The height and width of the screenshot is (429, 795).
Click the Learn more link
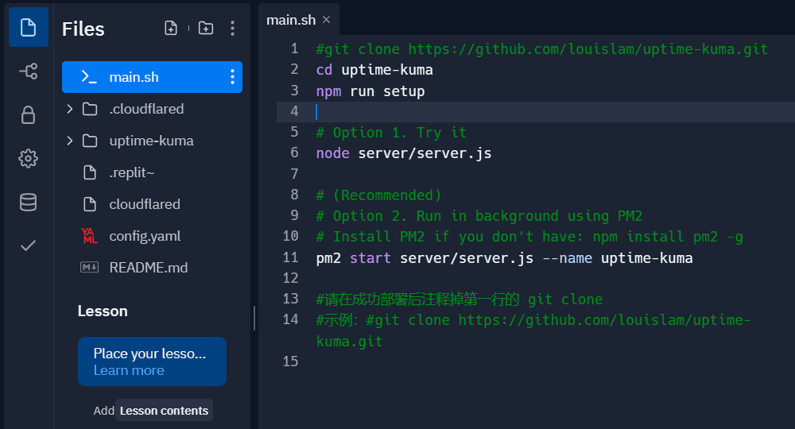coord(129,370)
